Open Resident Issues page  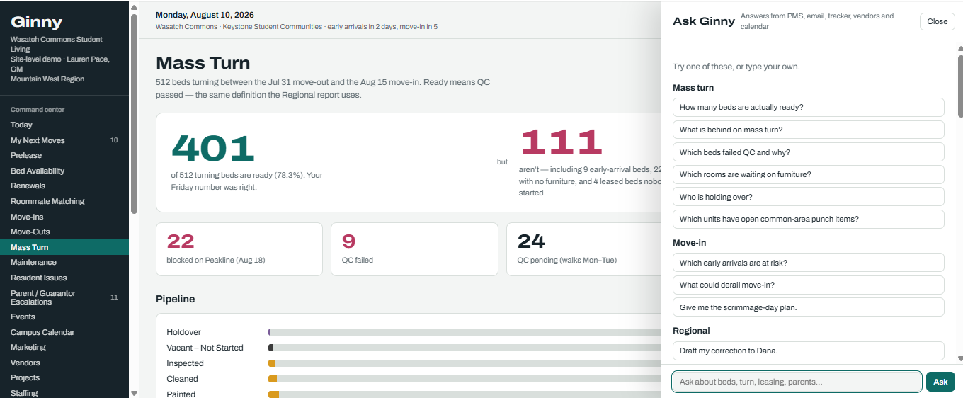click(64, 278)
